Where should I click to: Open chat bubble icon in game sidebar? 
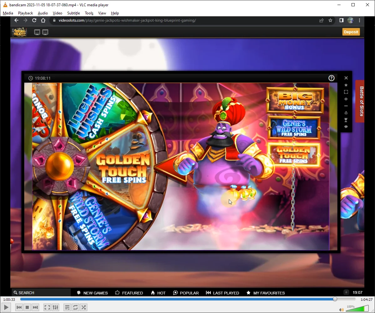tap(346, 127)
